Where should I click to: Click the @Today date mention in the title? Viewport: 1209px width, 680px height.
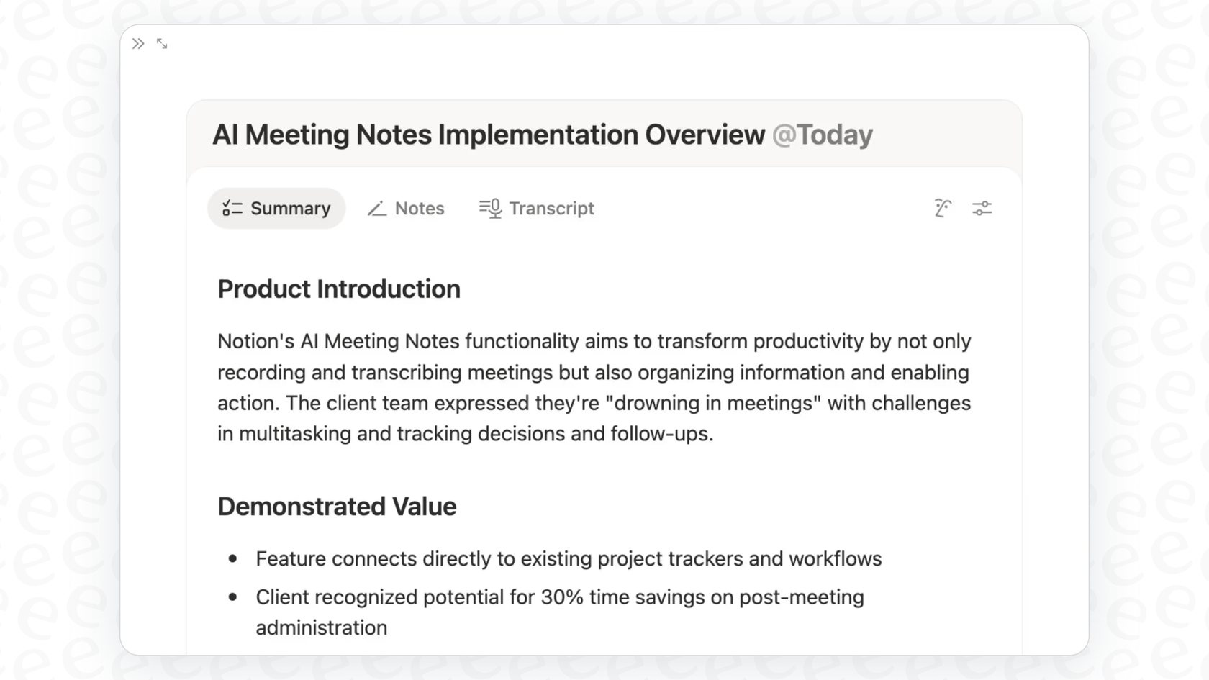pos(823,134)
